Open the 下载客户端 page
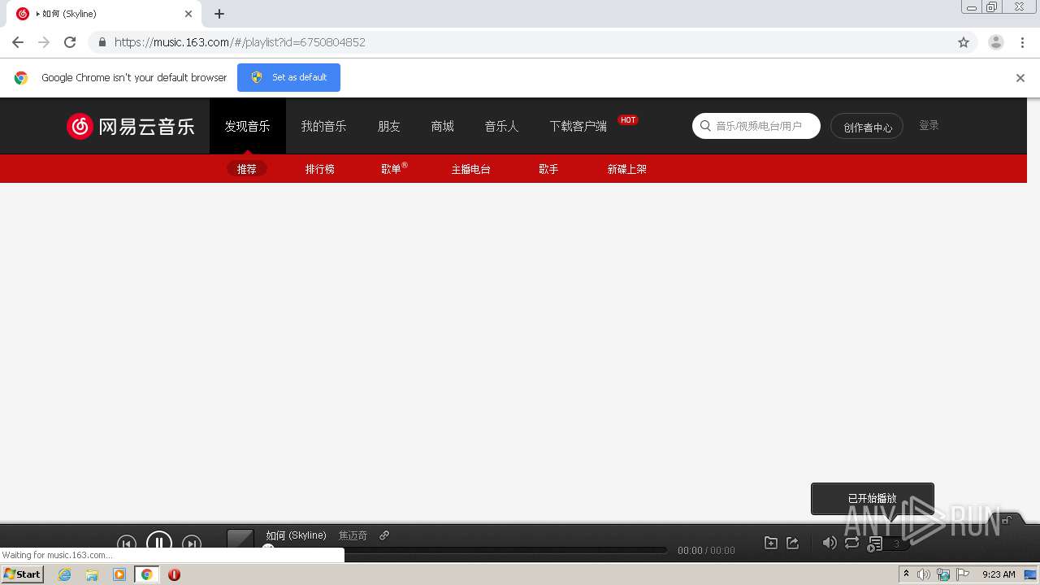1040x585 pixels. (x=578, y=126)
